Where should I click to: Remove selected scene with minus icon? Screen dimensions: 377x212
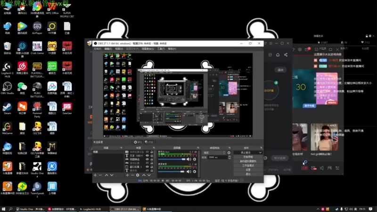tap(100, 175)
